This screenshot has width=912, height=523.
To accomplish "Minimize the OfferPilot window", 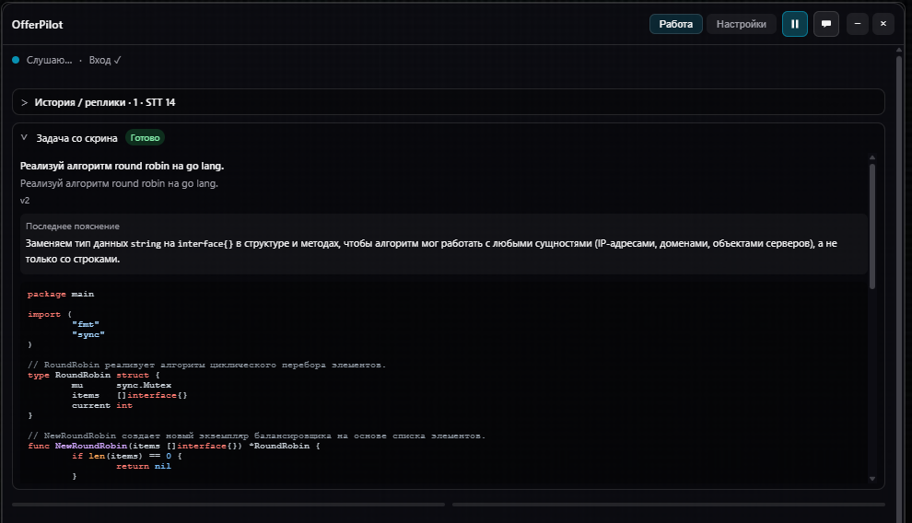I will coord(858,24).
